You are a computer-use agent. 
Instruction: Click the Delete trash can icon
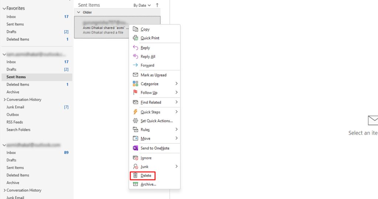click(135, 175)
